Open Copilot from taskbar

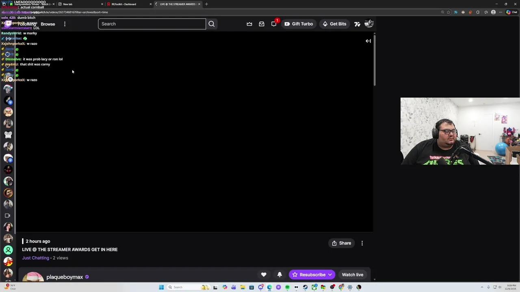click(225, 287)
